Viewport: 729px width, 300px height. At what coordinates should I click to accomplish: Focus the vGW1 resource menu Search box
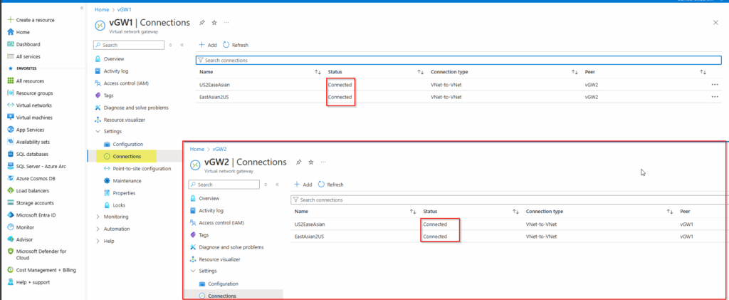tap(129, 45)
